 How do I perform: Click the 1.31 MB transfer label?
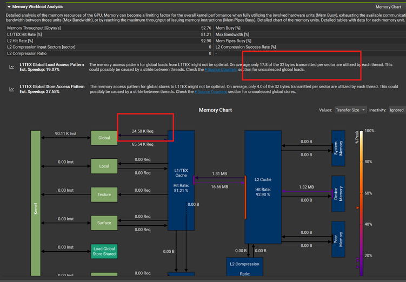pos(219,173)
